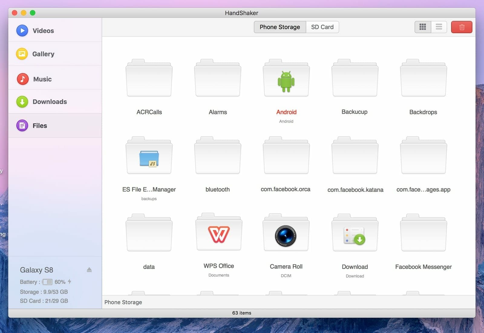The image size is (484, 333).
Task: Open the WPS Office folder
Action: click(219, 232)
